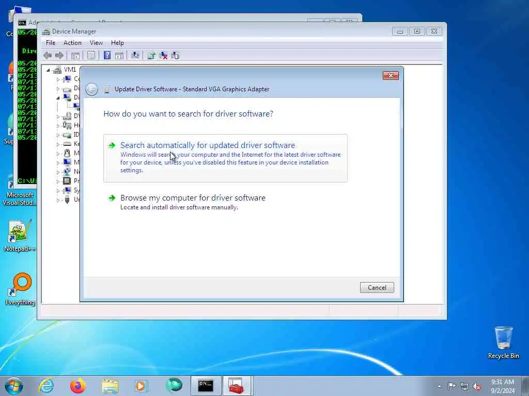This screenshot has height=396, width=529.
Task: Click the network icon in system tray
Action: [x=464, y=386]
